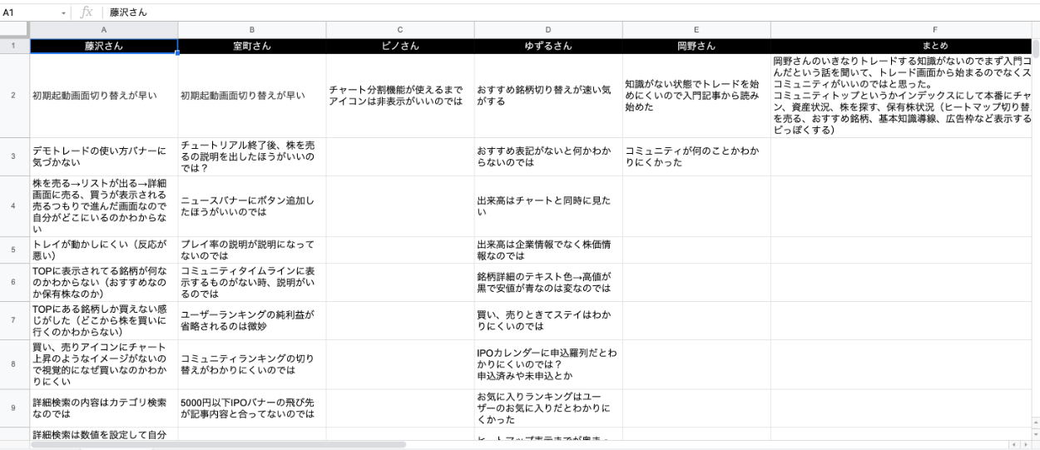Select row 5 header

[x=15, y=250]
